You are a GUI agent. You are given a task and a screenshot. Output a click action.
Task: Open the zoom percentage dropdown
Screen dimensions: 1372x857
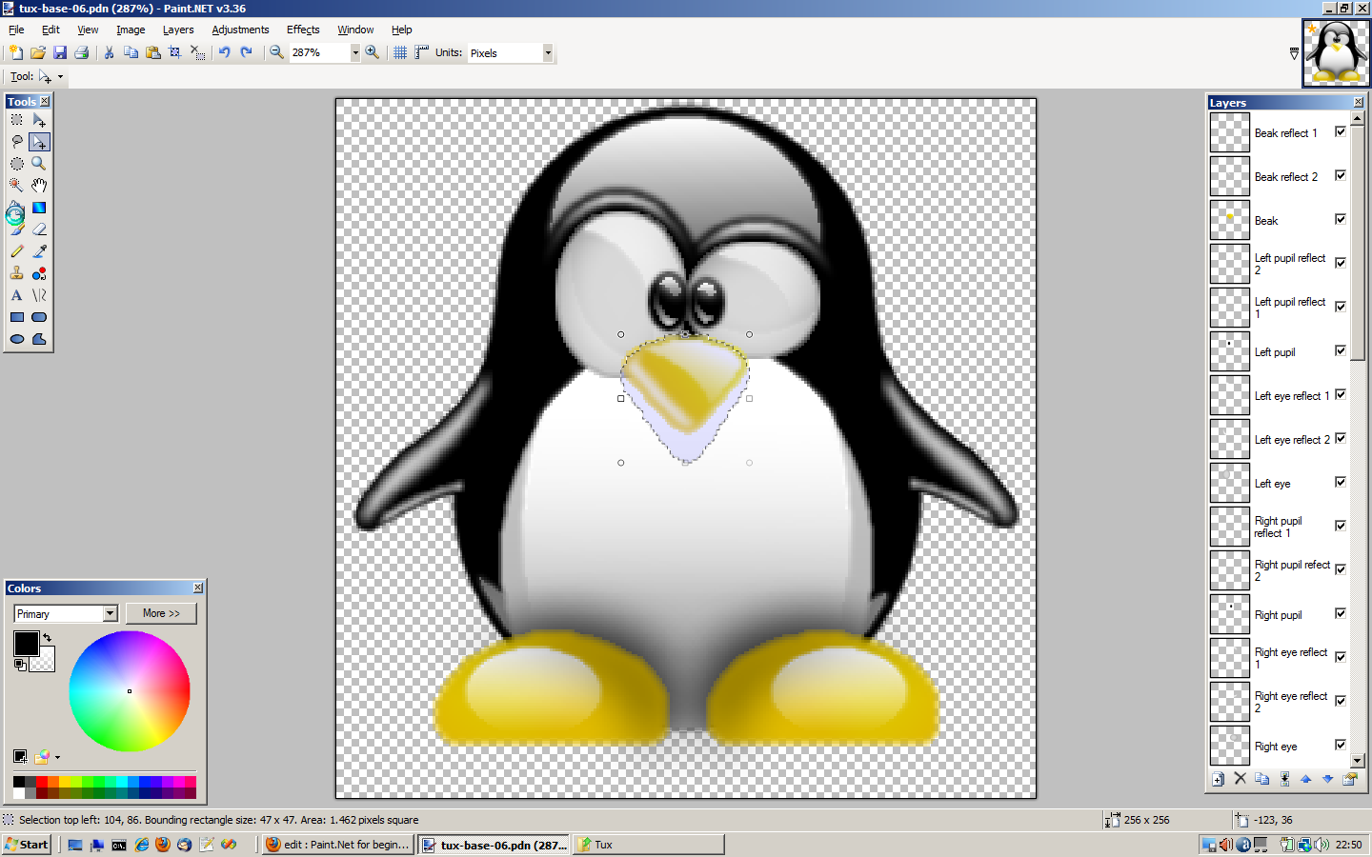(355, 53)
